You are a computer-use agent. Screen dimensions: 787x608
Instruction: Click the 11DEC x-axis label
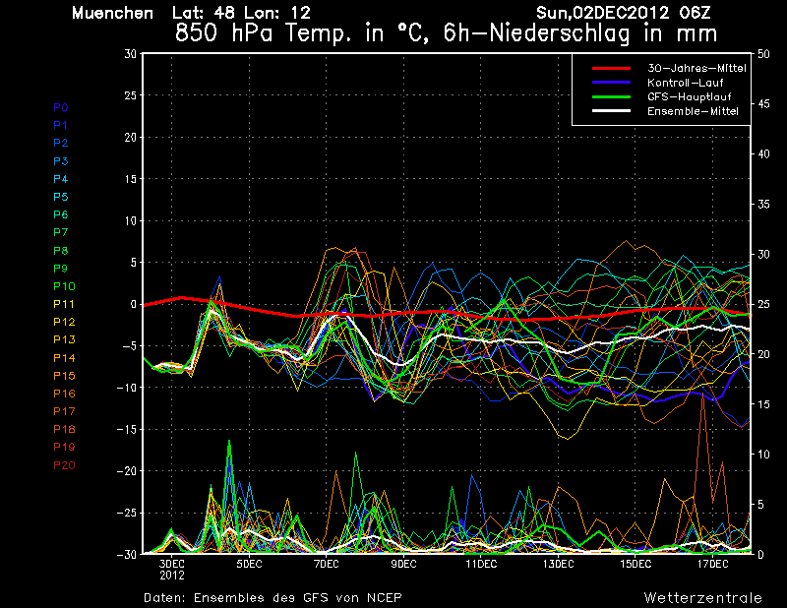[x=481, y=564]
